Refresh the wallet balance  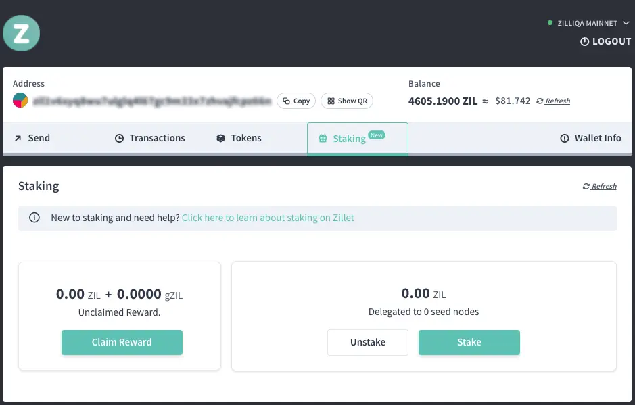tap(553, 101)
